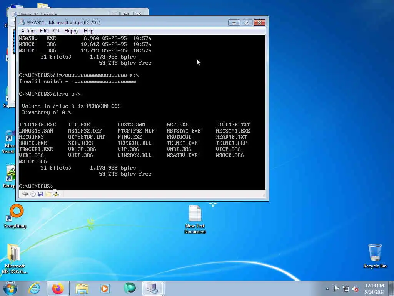Click TRACERT.EXE in the directory listing

tap(36, 149)
